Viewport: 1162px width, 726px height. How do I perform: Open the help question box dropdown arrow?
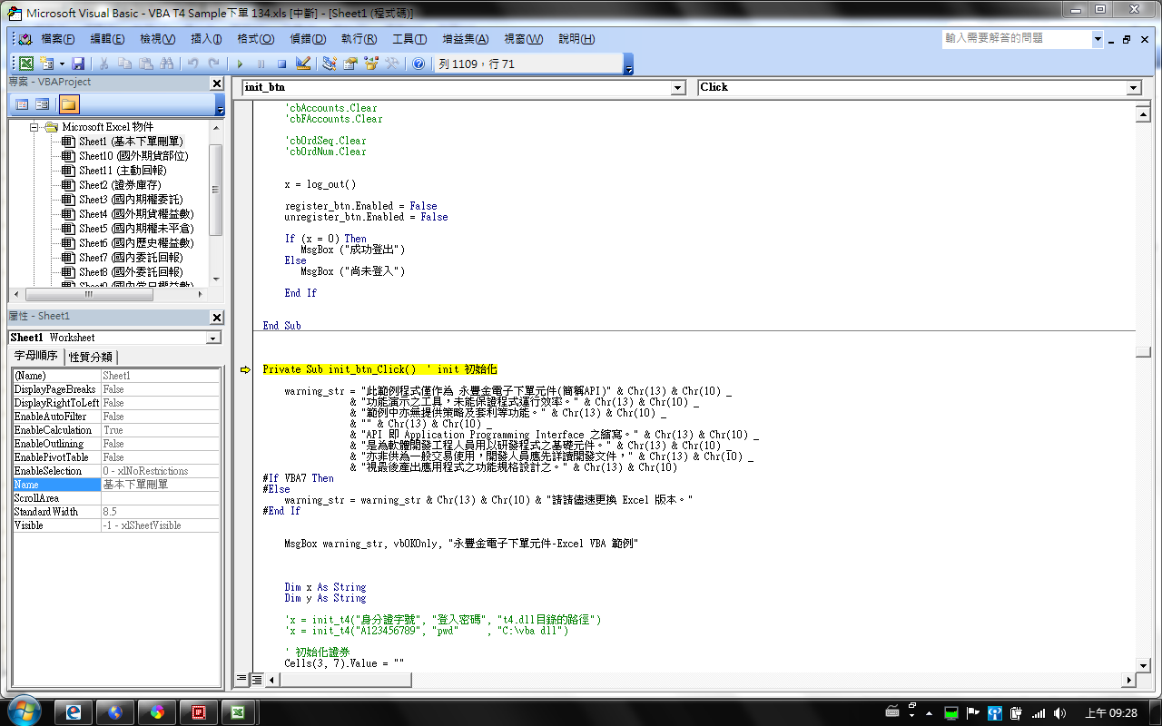[1098, 39]
